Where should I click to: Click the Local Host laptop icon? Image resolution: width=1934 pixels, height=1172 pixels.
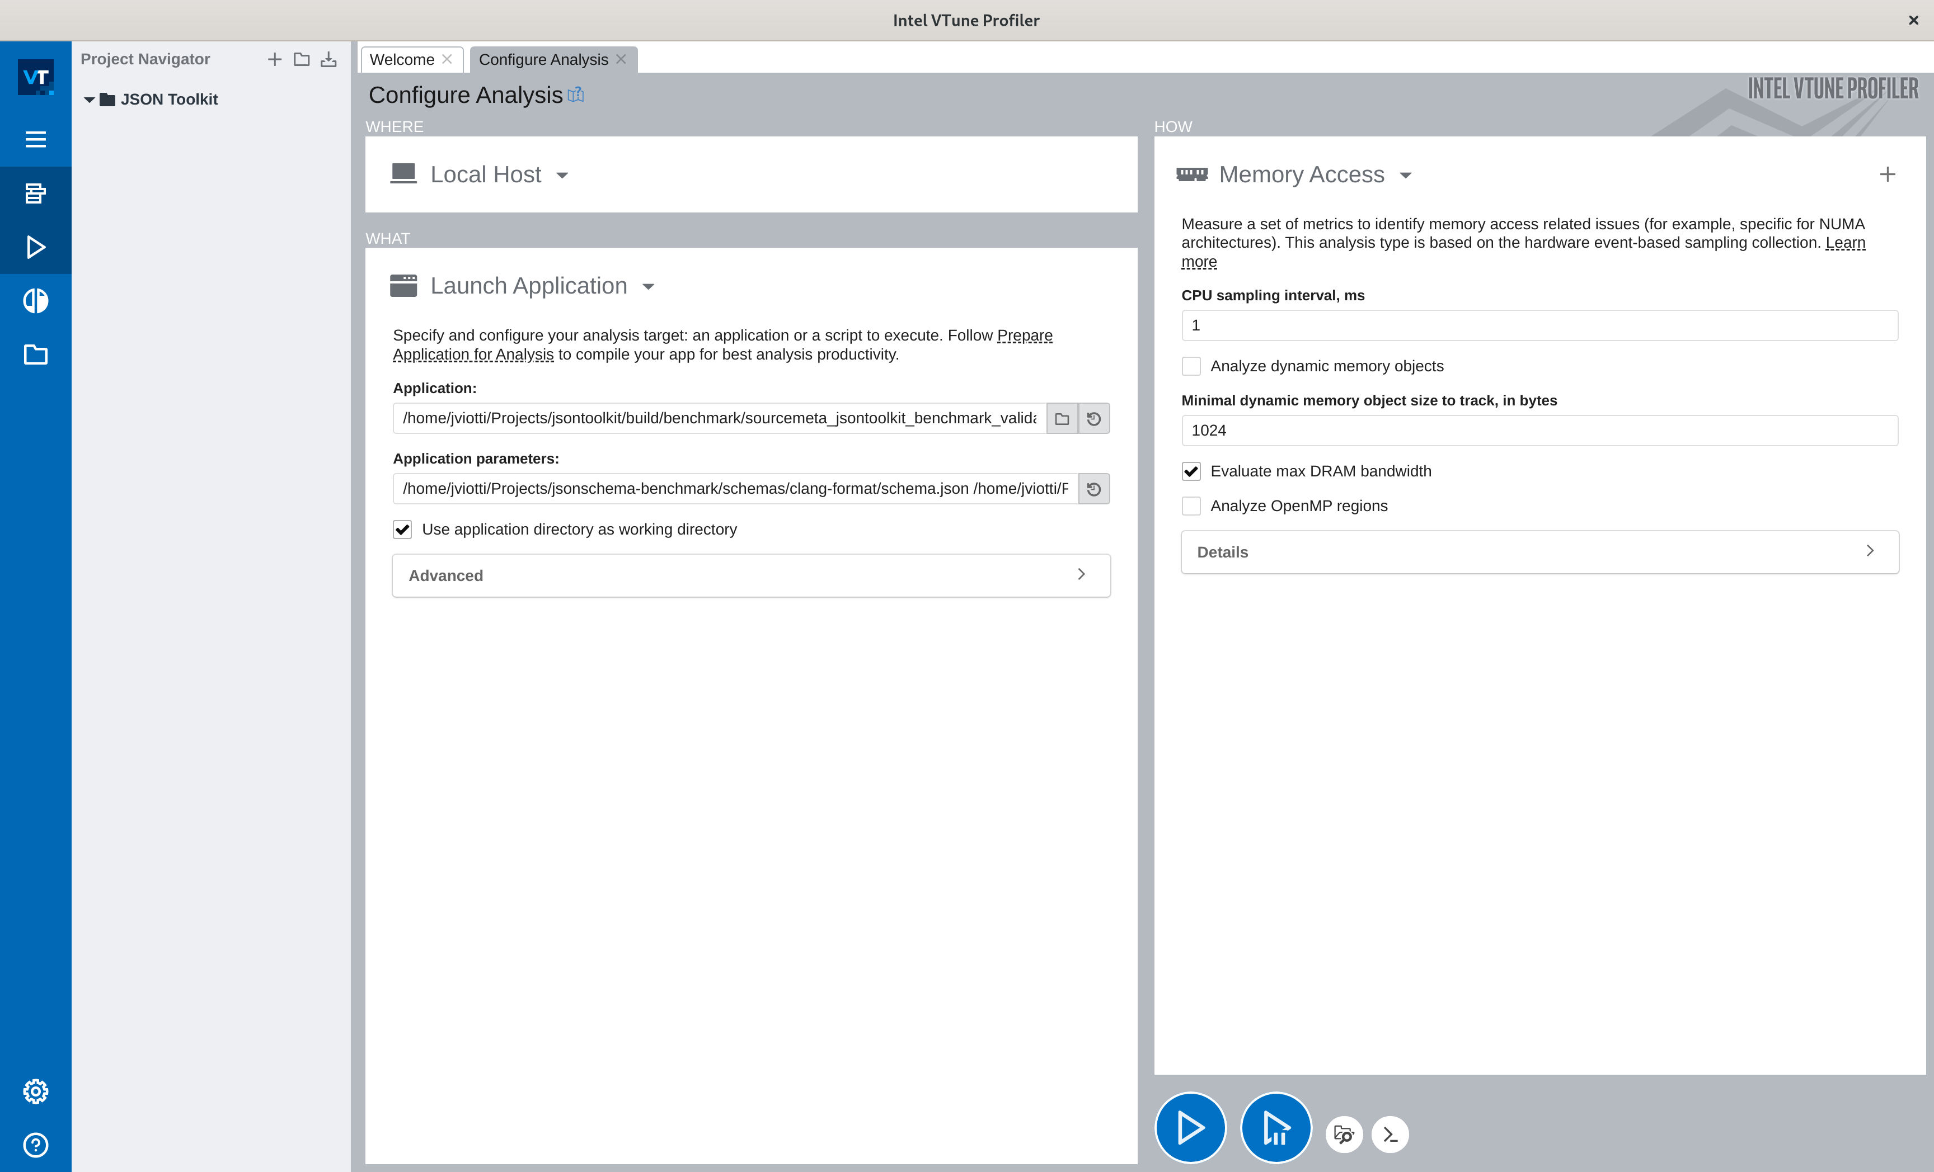click(403, 173)
